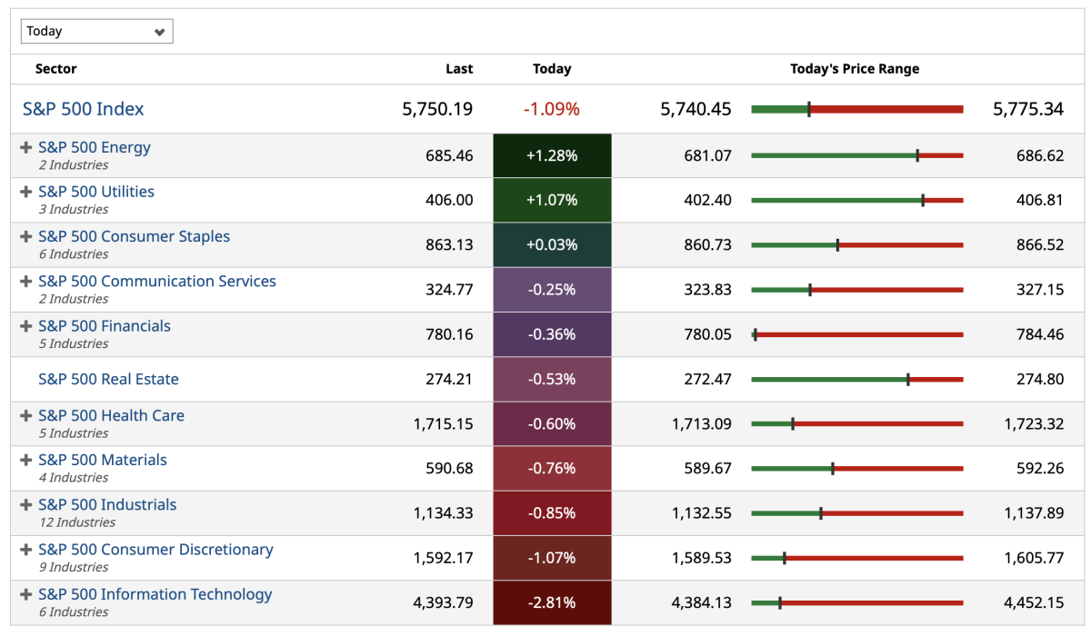Screen dimensions: 1091x636
Task: Click the Today's Price Range header
Action: pos(855,69)
